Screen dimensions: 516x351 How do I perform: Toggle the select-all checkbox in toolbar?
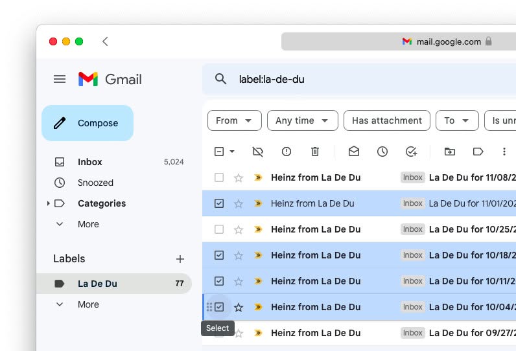pos(219,152)
